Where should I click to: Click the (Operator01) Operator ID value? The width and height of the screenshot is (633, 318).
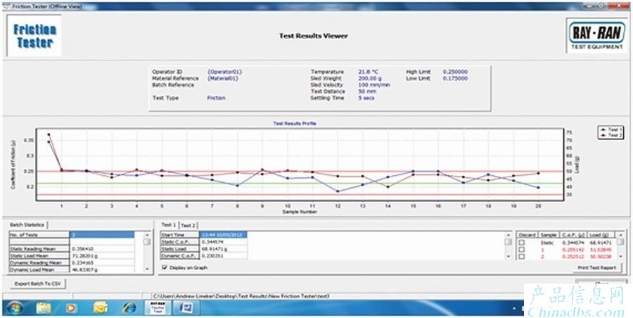point(225,72)
